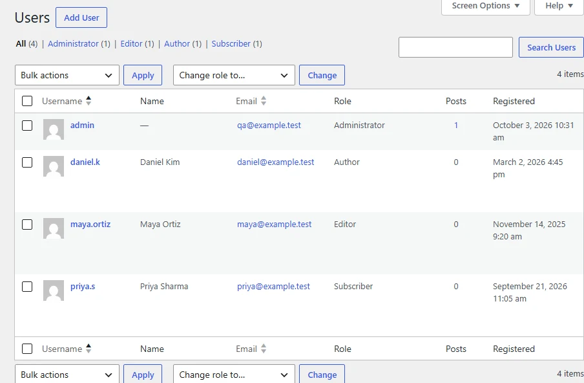Open admin user avatar
The height and width of the screenshot is (383, 584).
tap(54, 129)
